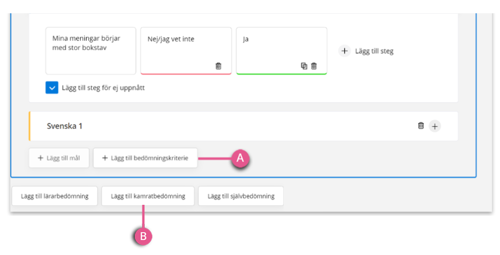Edit the 'Mina meningar börjar med stor bokstav' field
This screenshot has width=500, height=255.
point(91,51)
